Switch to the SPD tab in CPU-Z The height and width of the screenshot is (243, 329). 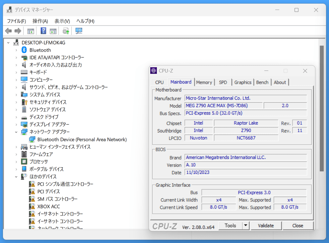pos(223,82)
